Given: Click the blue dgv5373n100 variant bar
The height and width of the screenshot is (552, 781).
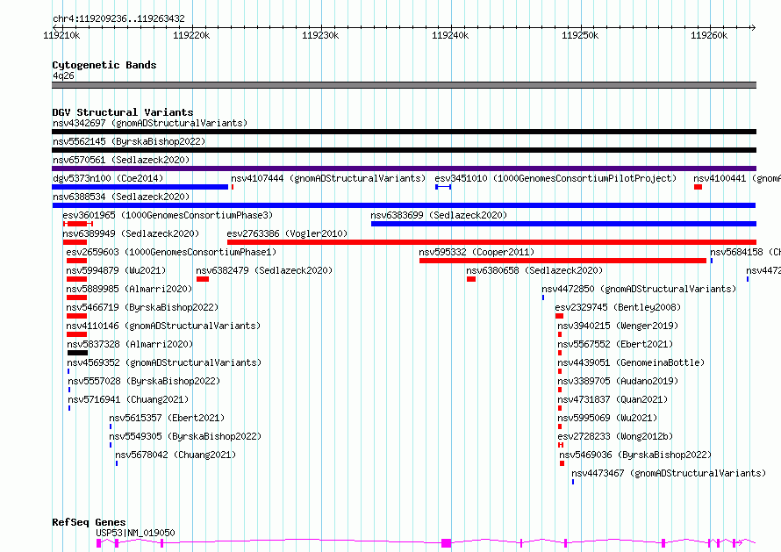Looking at the screenshot, I should (140, 187).
